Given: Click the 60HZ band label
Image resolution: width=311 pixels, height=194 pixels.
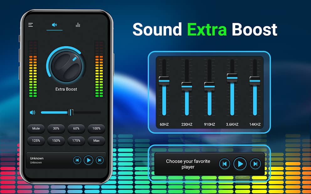Looking at the screenshot, I should coord(164,125).
